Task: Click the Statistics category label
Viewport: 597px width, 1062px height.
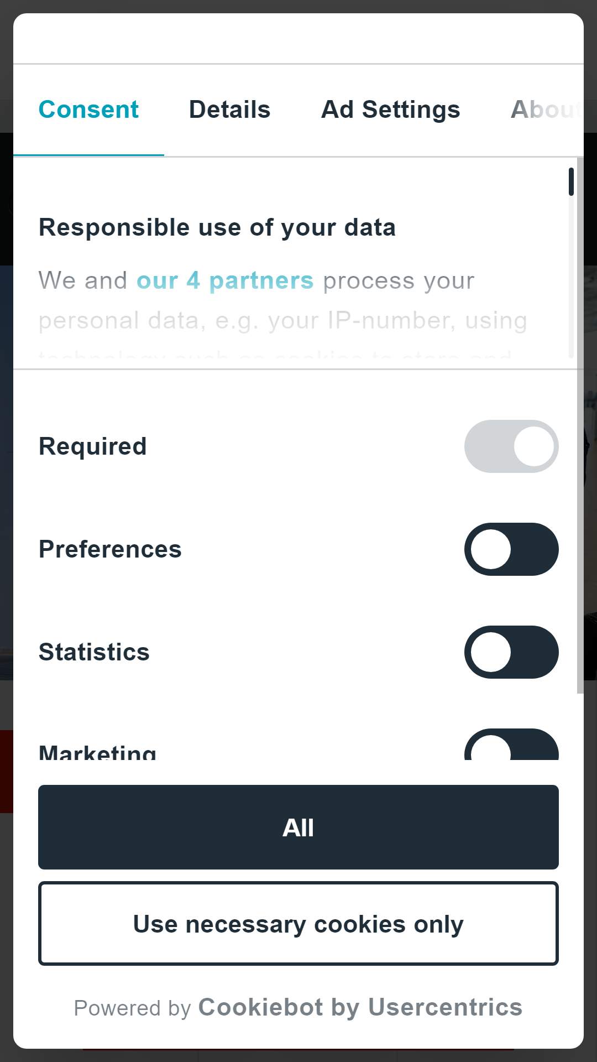Action: tap(94, 652)
